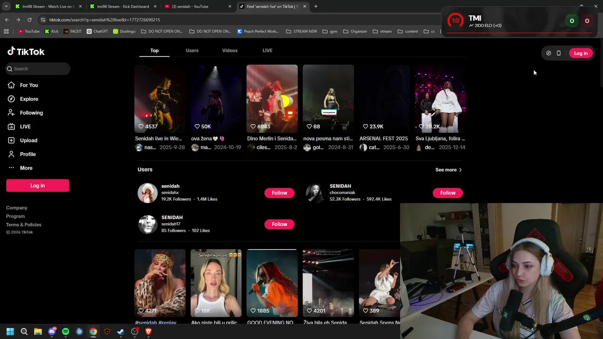Viewport: 603px width, 339px height.
Task: Click the browser forward arrow
Action: click(x=18, y=20)
